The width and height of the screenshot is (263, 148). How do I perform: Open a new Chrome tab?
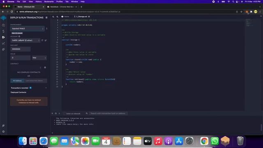tap(81, 7)
